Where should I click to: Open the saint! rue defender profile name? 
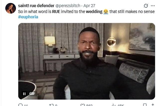(34, 6)
